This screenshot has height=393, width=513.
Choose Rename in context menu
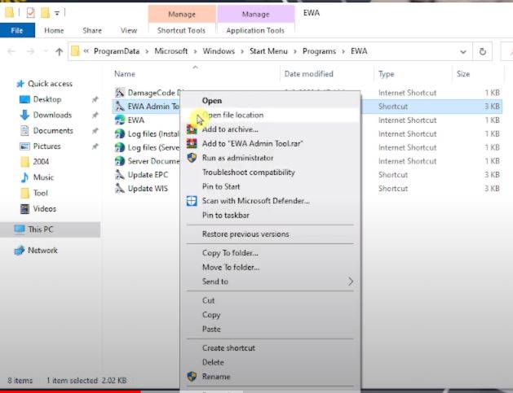[x=270, y=377]
